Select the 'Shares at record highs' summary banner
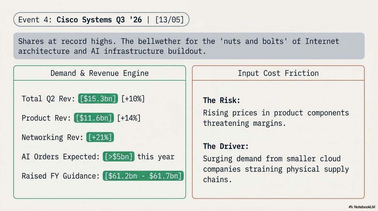Screen dimensions: 378x211 pos(189,46)
